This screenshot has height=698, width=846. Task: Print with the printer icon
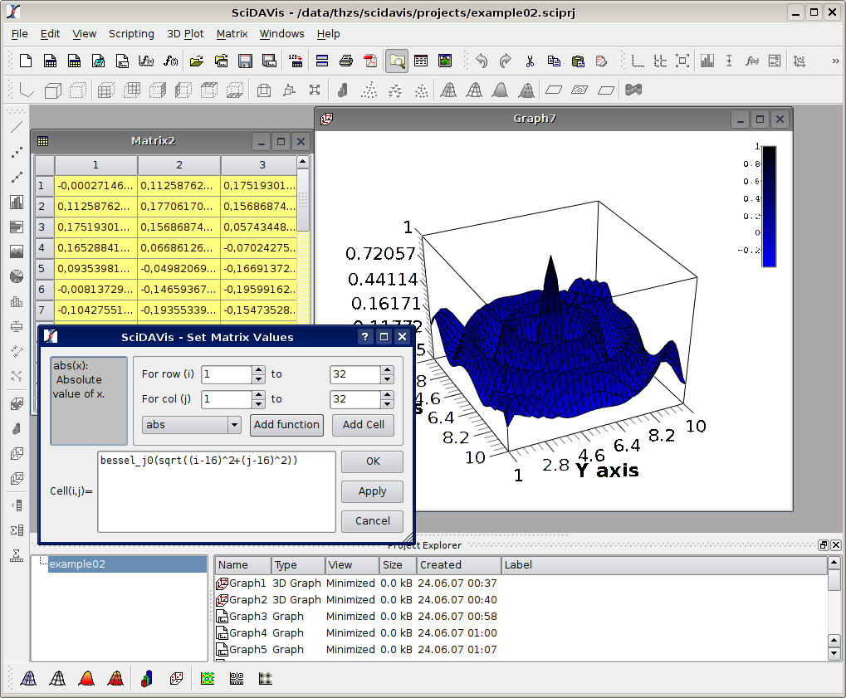(x=346, y=61)
